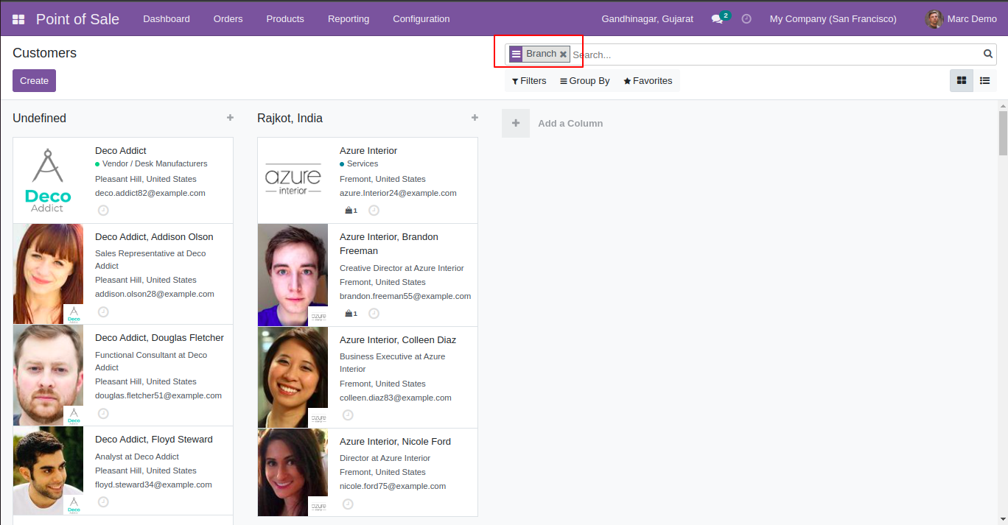Click Deco Addict, Douglas Fletcher name
Viewport: 1008px width, 525px height.
(159, 338)
